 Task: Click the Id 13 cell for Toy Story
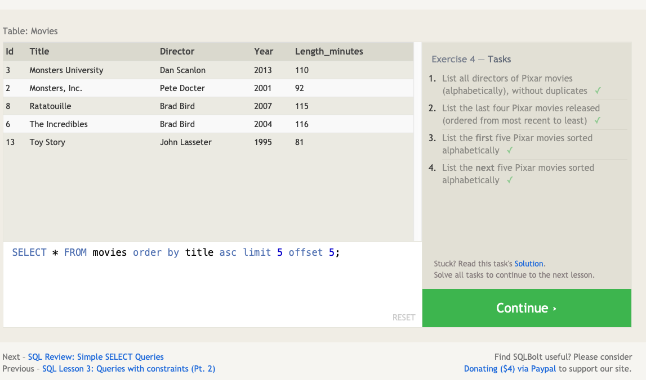point(10,142)
